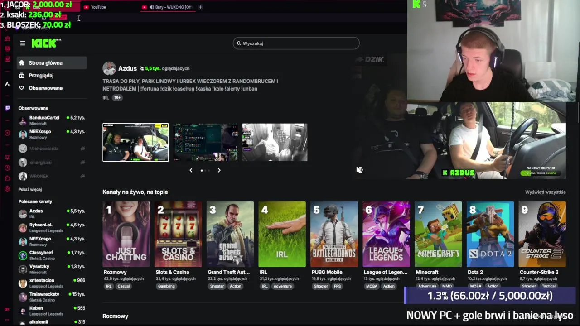580x326 pixels.
Task: Open the Just Chatting category card
Action: (126, 234)
